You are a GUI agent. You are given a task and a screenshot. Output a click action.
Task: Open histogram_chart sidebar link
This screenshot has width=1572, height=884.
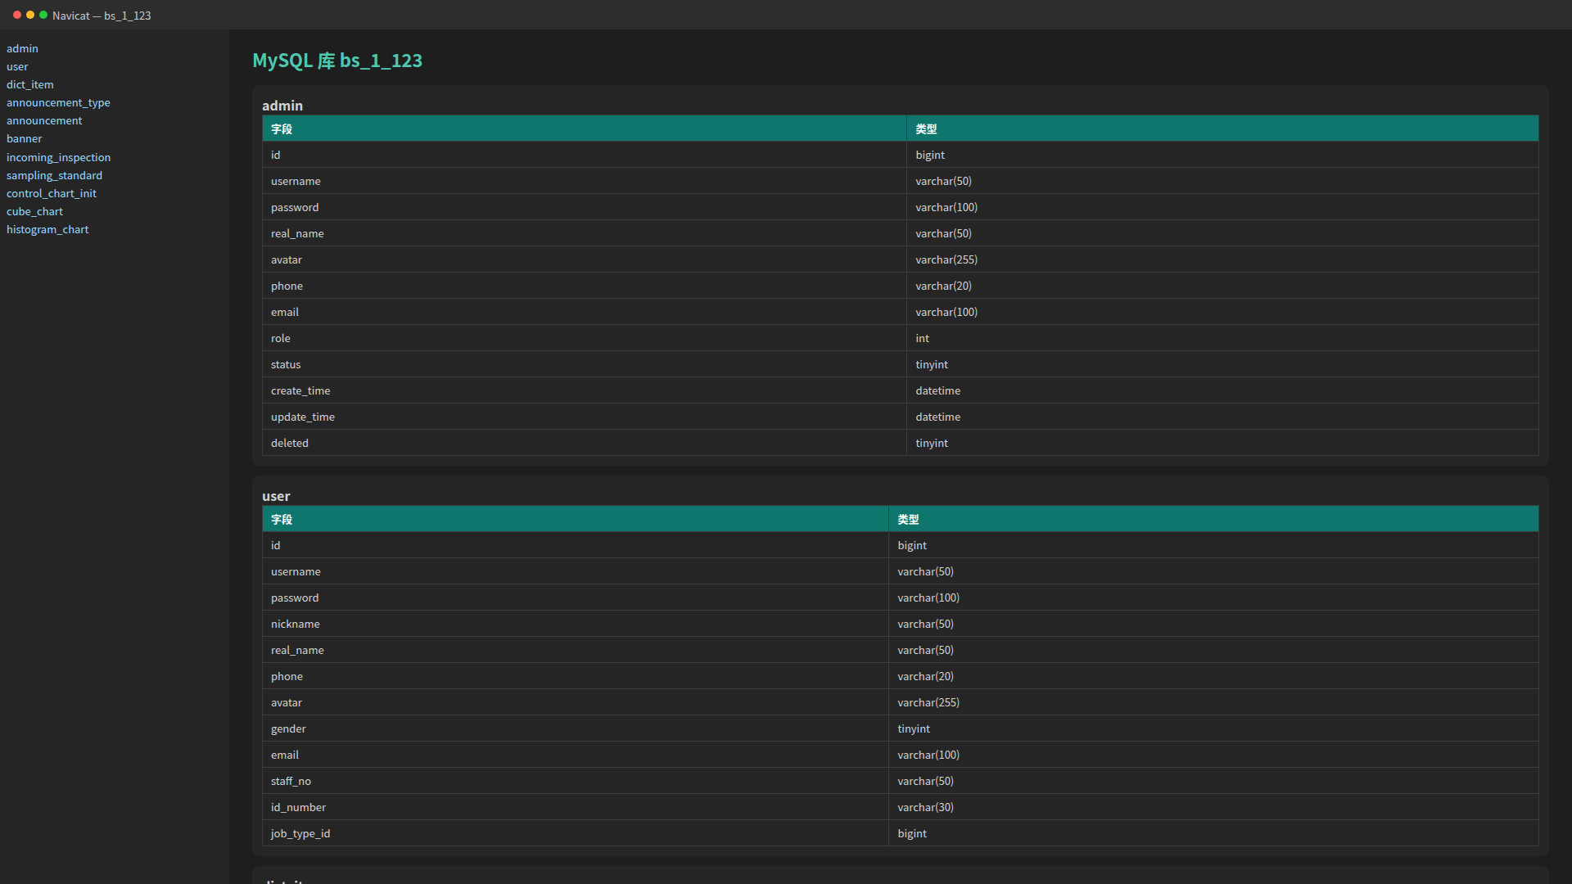tap(47, 229)
